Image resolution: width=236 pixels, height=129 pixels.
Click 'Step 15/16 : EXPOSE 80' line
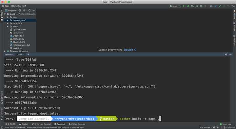[x=24, y=65]
